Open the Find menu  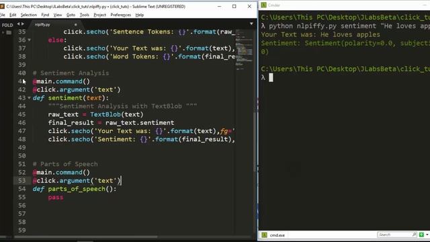[45, 15]
